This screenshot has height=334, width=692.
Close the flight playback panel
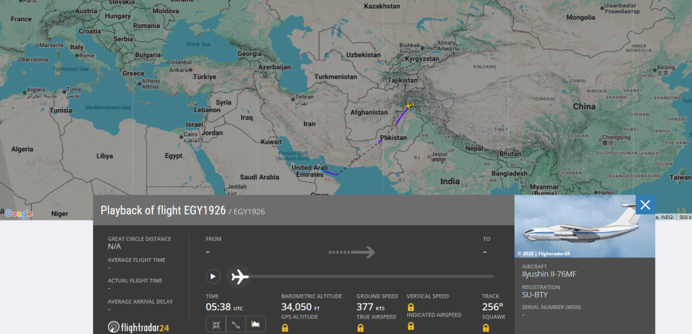tap(645, 205)
